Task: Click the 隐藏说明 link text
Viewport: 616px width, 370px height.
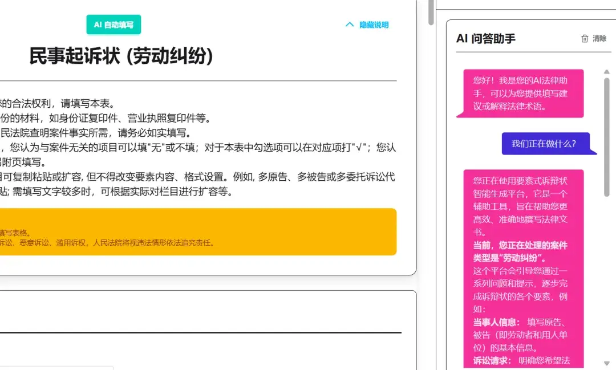Action: (x=374, y=25)
